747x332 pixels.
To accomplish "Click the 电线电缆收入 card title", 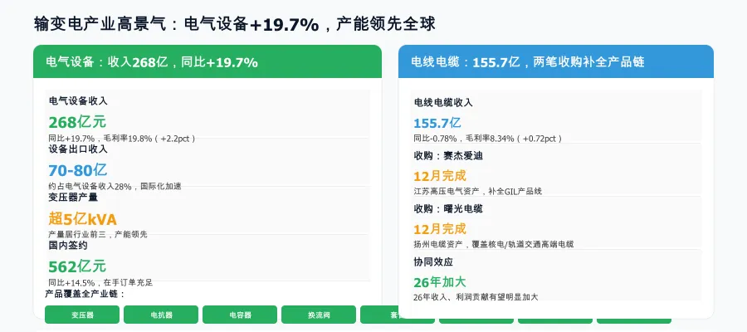I will (x=443, y=103).
